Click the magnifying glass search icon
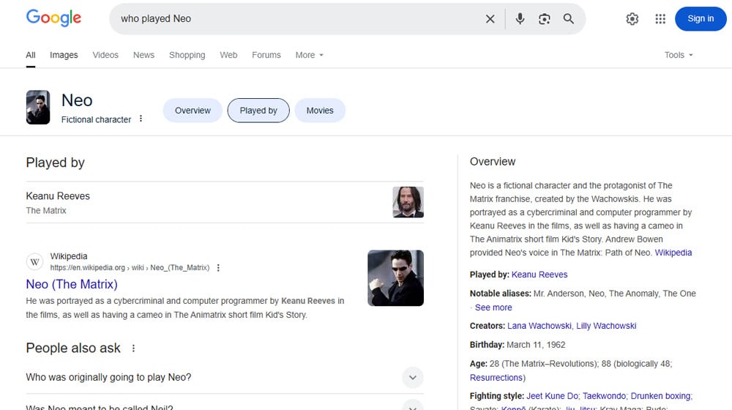 (568, 19)
